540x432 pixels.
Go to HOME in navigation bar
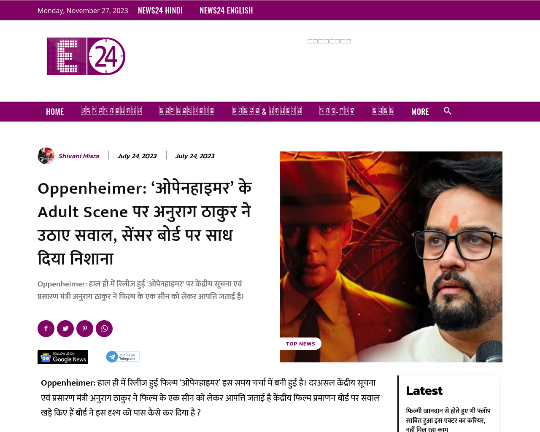coord(55,112)
